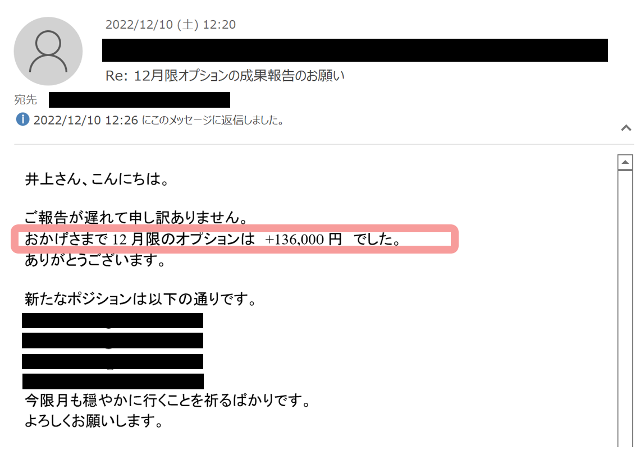
Task: Click the sender profile avatar icon
Action: [48, 51]
